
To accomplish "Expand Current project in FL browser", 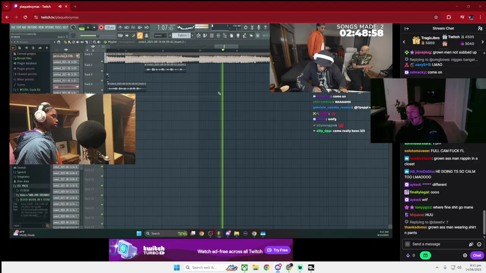I will click(26, 54).
